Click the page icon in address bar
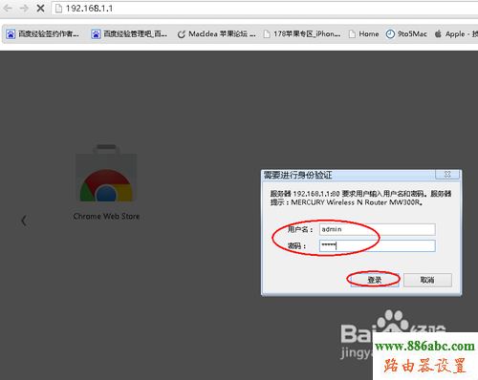 click(58, 9)
